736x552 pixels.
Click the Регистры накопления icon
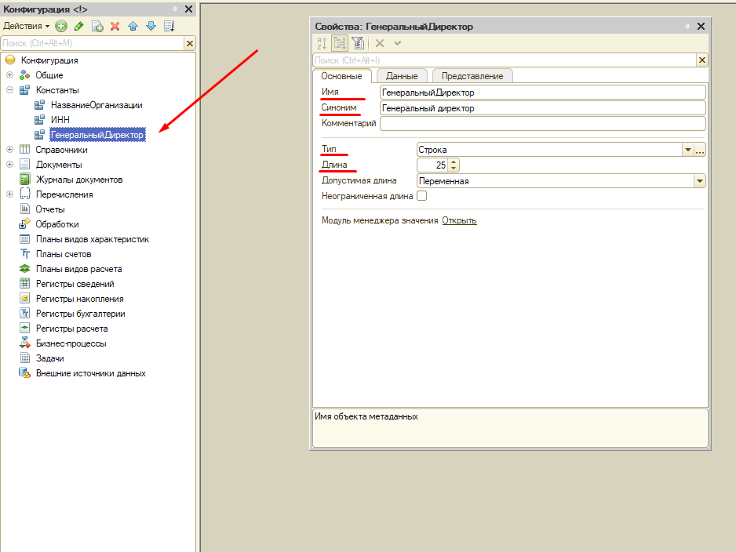25,298
